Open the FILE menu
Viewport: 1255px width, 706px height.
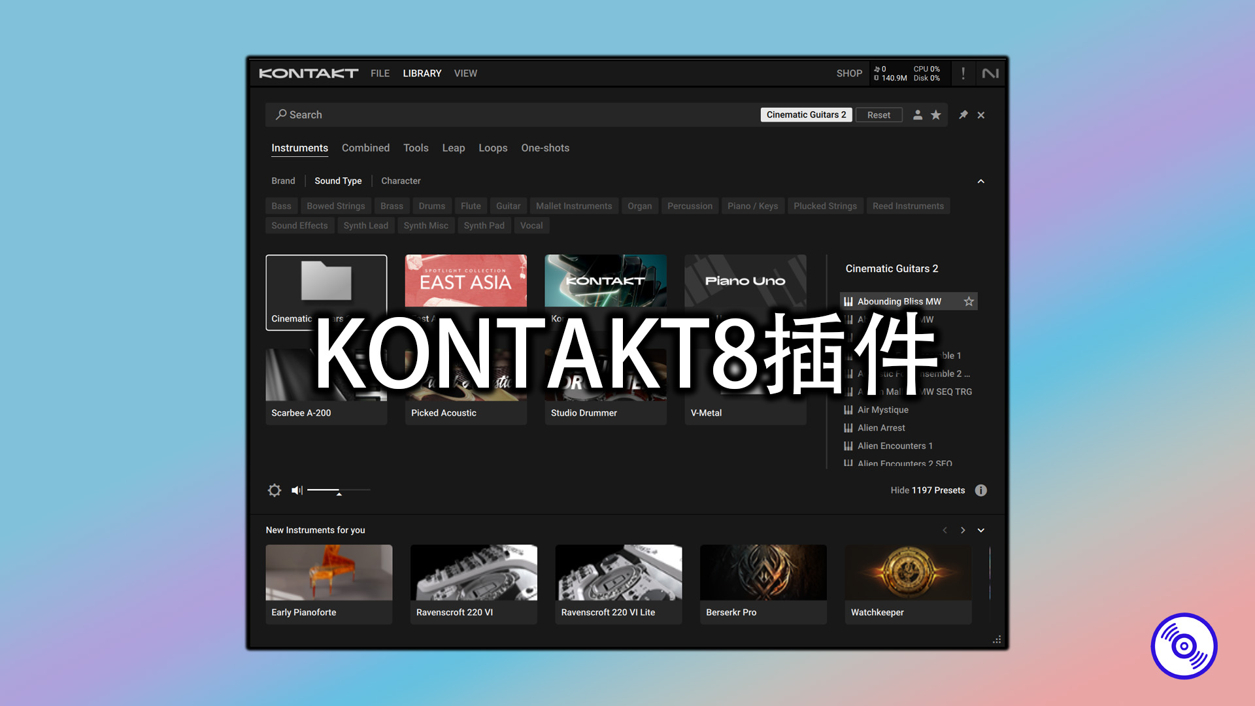(380, 73)
